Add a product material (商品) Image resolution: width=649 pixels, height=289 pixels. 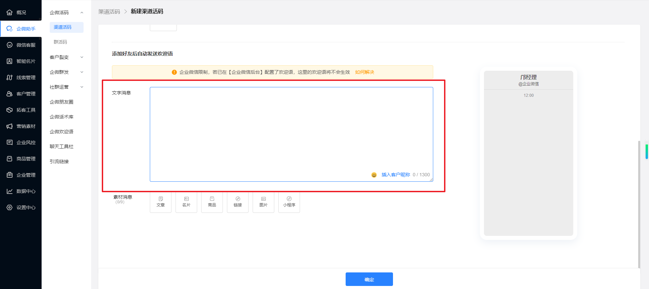212,202
